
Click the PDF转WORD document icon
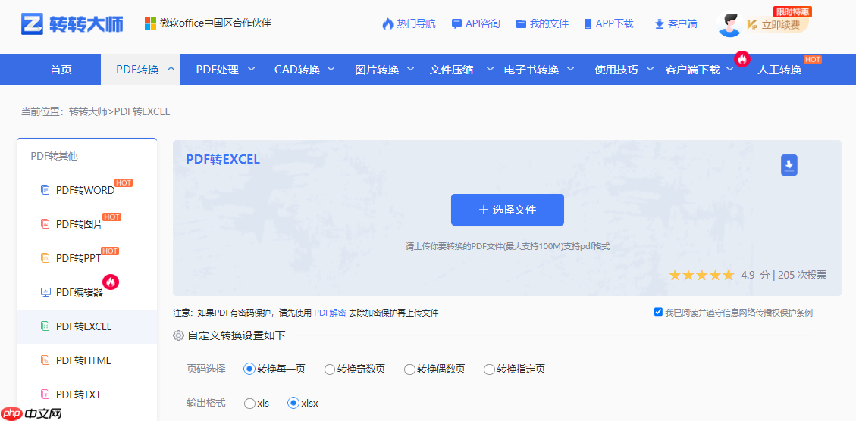click(45, 190)
